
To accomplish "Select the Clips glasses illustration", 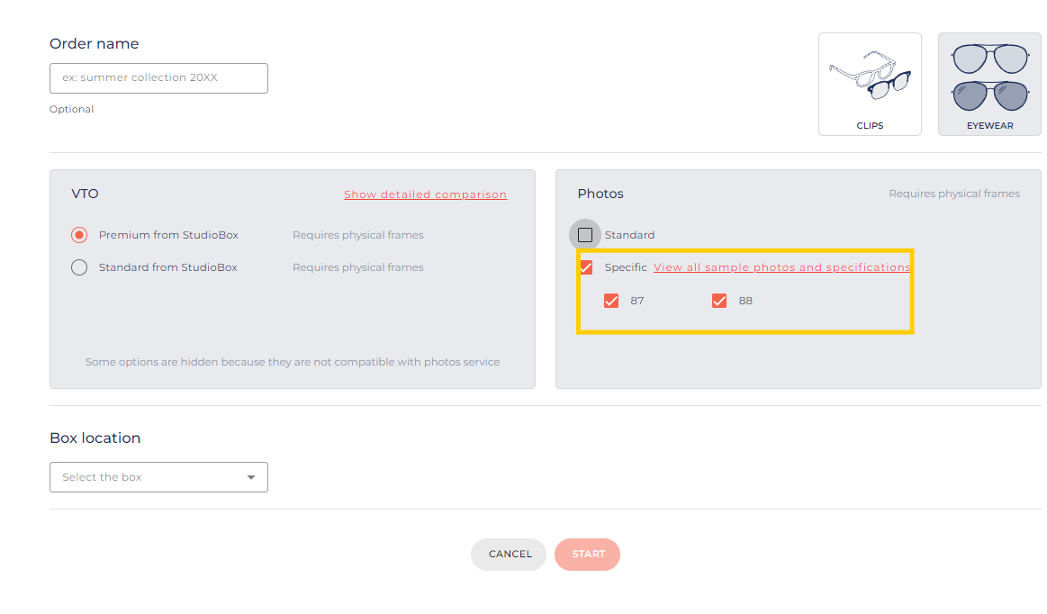I will [870, 75].
